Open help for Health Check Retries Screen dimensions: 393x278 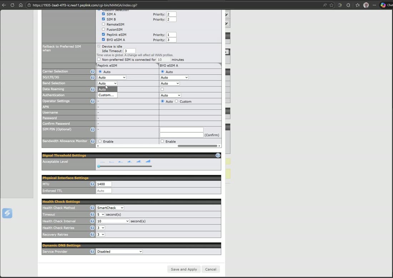(x=92, y=228)
